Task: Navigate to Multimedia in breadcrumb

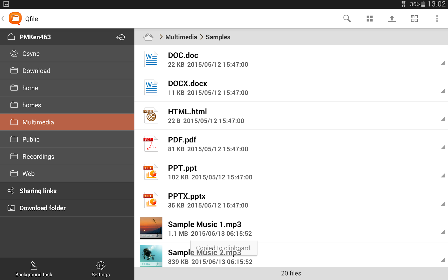Action: (x=181, y=37)
